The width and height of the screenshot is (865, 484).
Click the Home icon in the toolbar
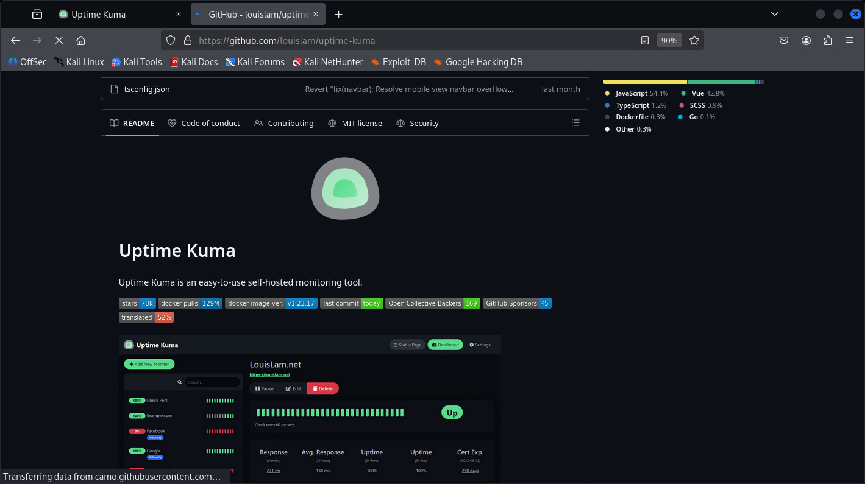pyautogui.click(x=80, y=40)
